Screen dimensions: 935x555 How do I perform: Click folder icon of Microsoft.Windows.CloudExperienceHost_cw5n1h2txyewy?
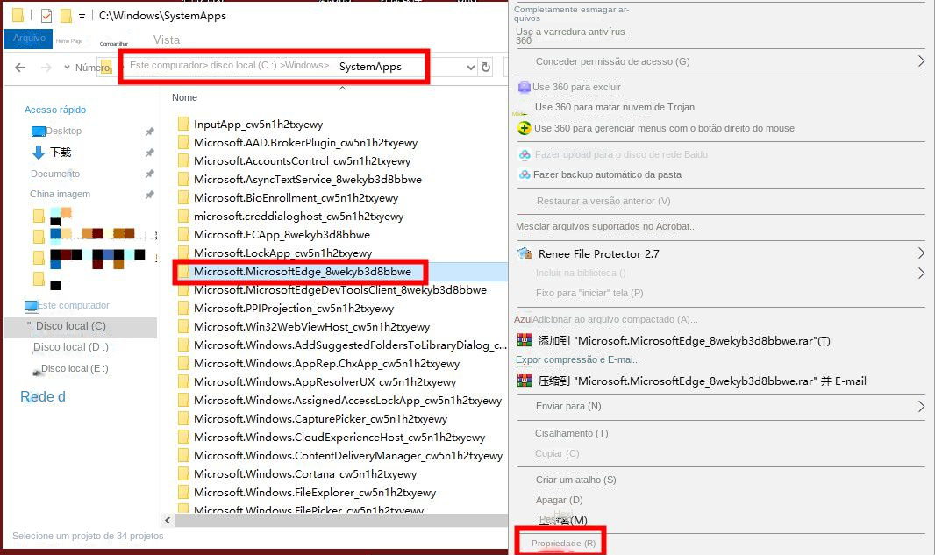(x=183, y=438)
